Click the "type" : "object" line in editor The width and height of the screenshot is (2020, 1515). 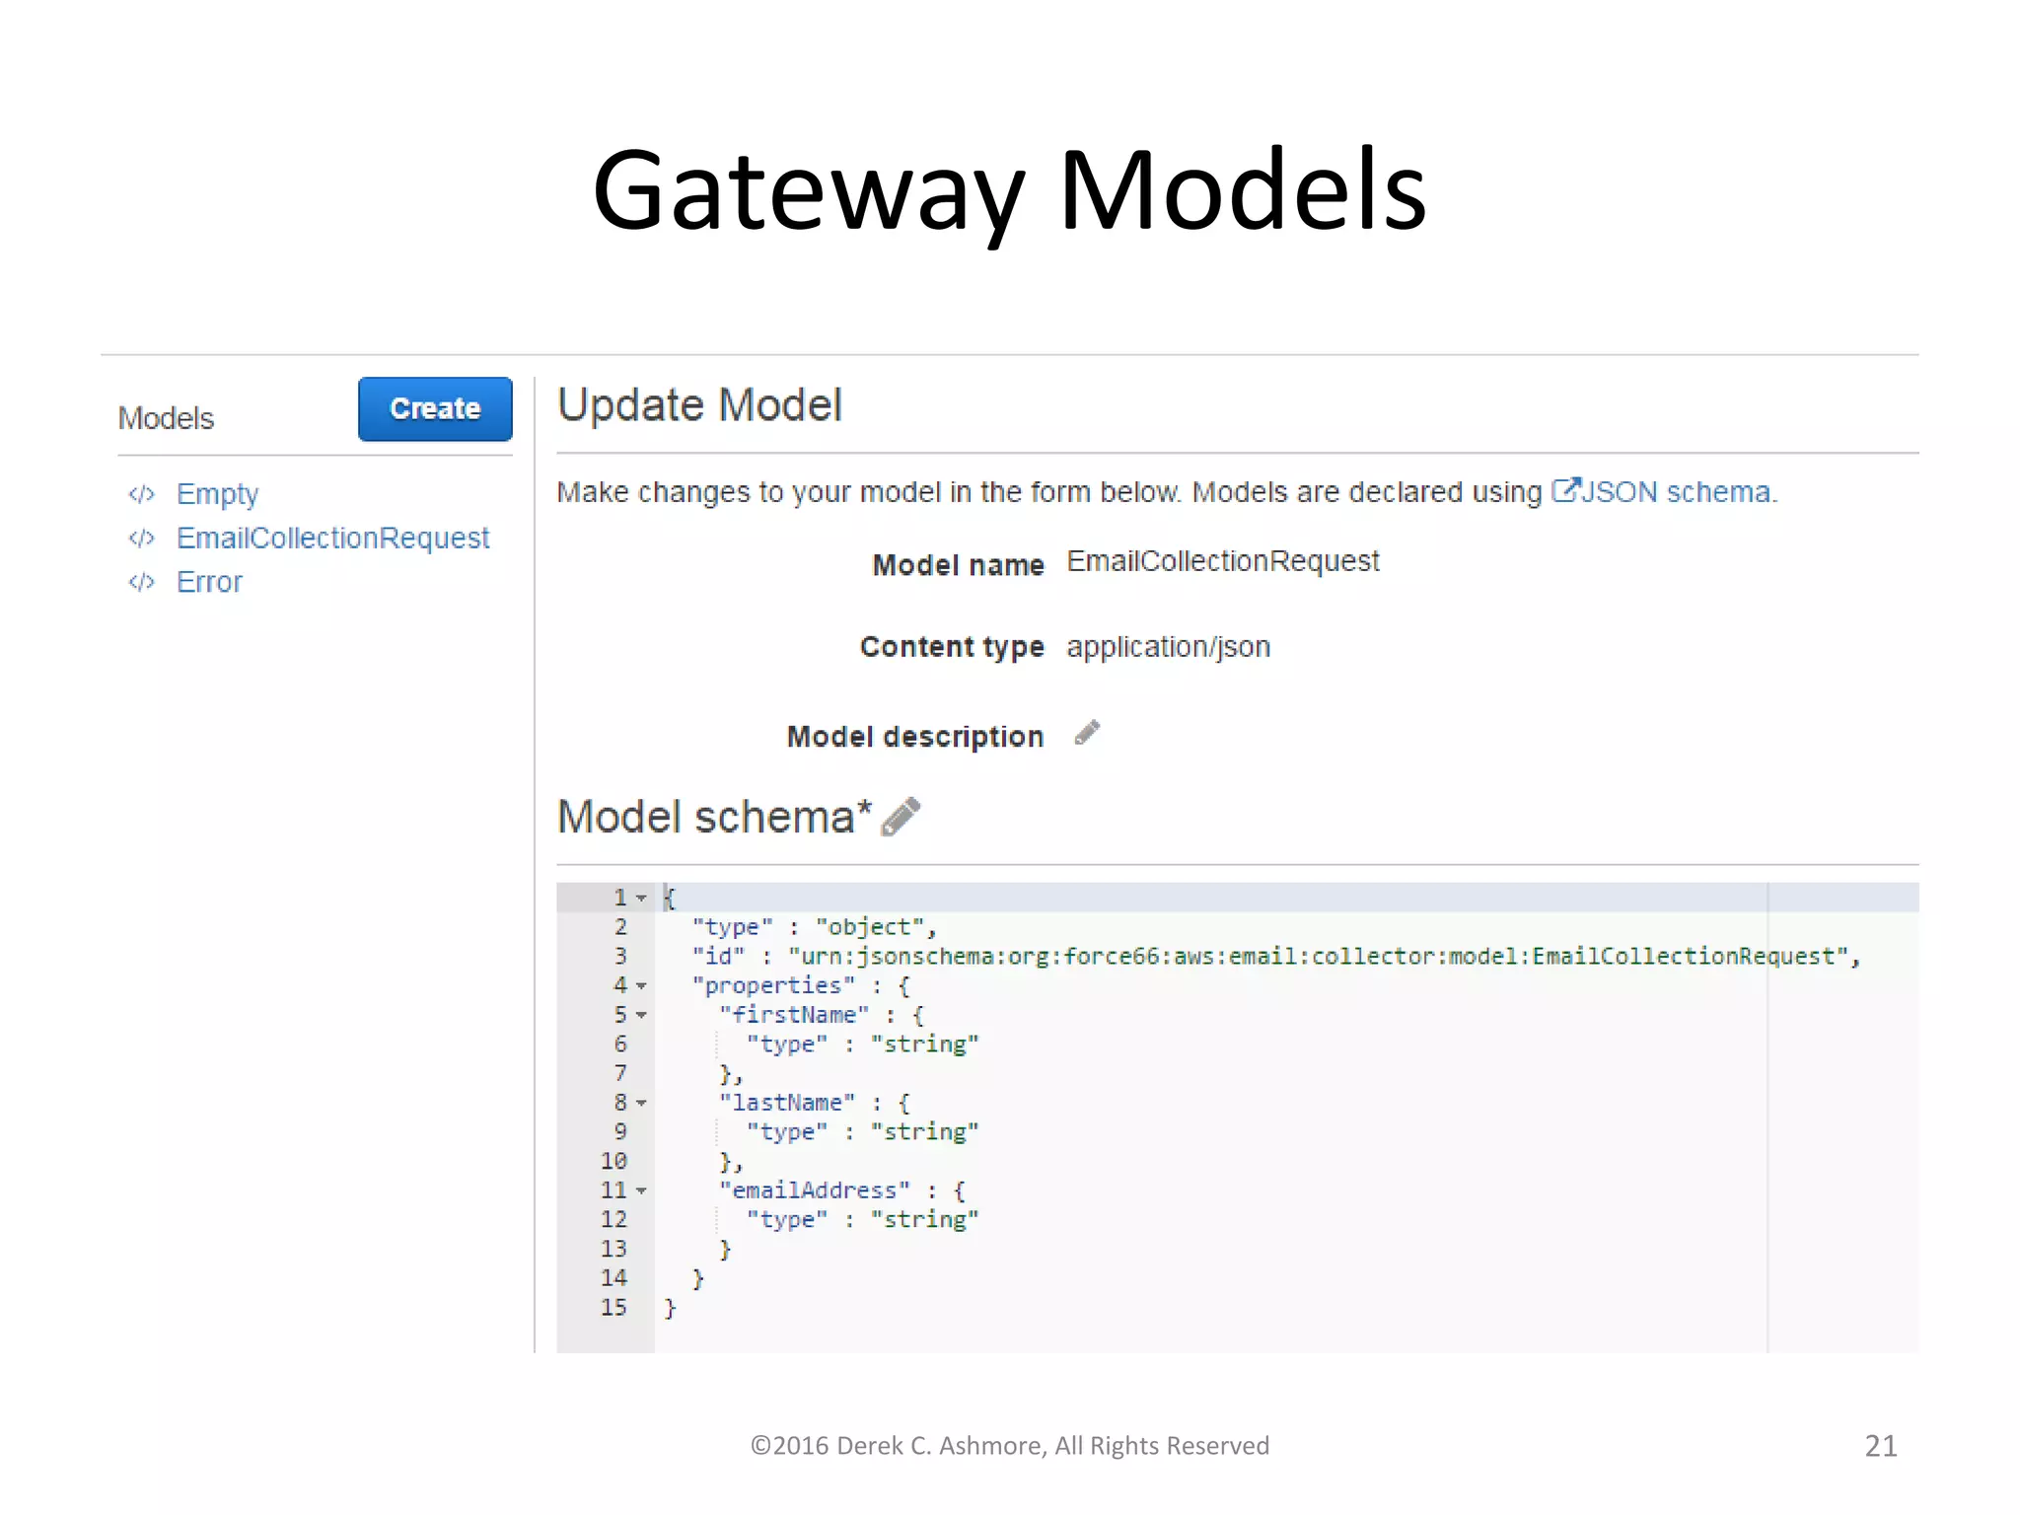pos(813,927)
